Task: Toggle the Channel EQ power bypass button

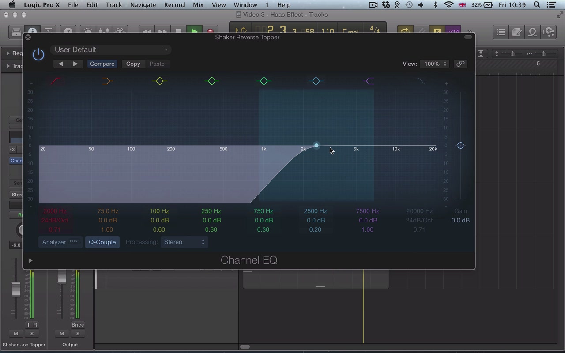Action: tap(38, 54)
